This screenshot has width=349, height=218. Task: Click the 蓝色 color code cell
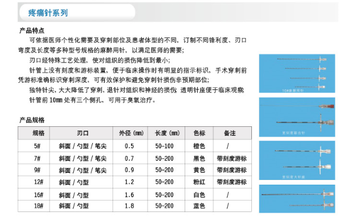(199, 205)
